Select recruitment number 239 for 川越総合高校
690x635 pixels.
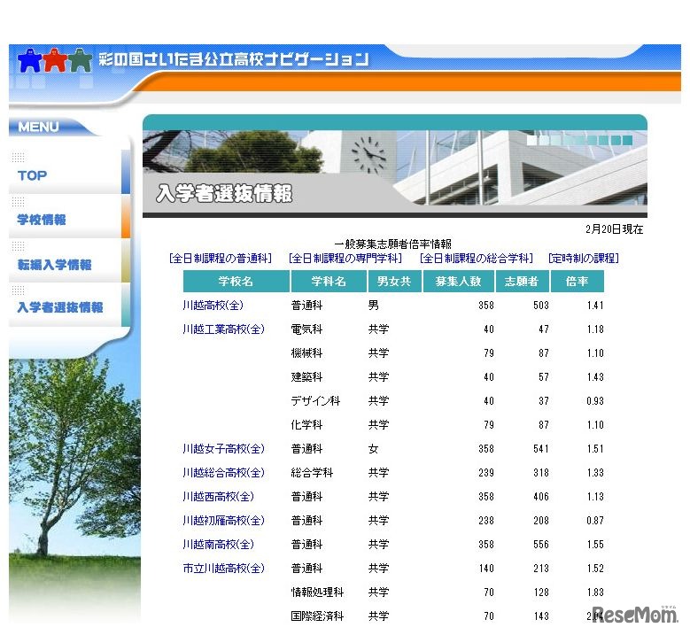click(486, 473)
